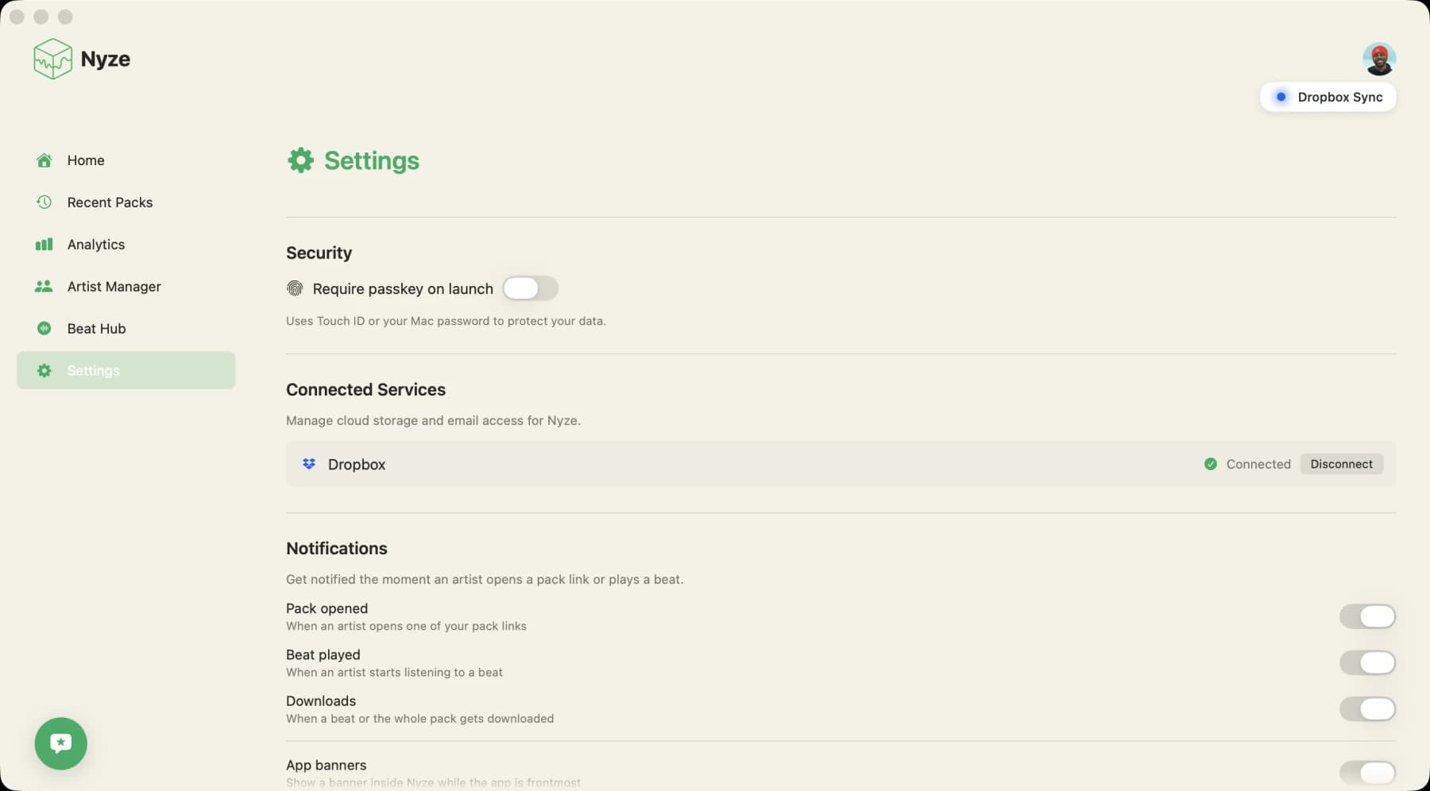This screenshot has height=791, width=1430.
Task: Click the large gear icon beside Settings heading
Action: (300, 160)
